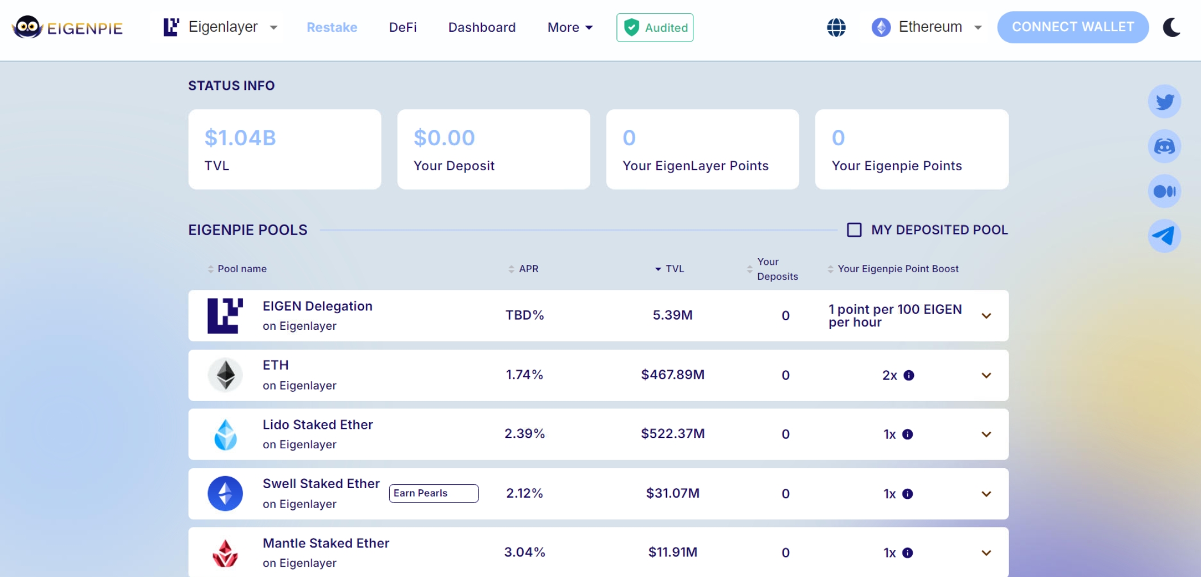Show info for Mantle 1x boost

(x=908, y=553)
